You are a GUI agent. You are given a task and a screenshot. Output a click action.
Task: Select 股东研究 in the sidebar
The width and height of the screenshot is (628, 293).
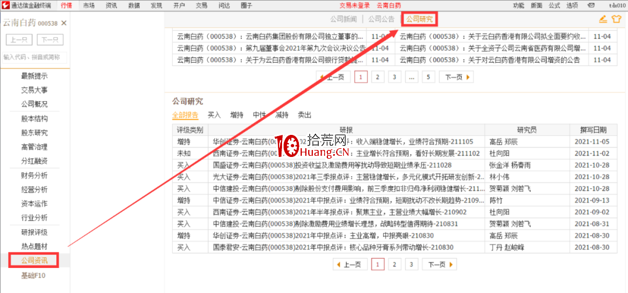pyautogui.click(x=34, y=133)
